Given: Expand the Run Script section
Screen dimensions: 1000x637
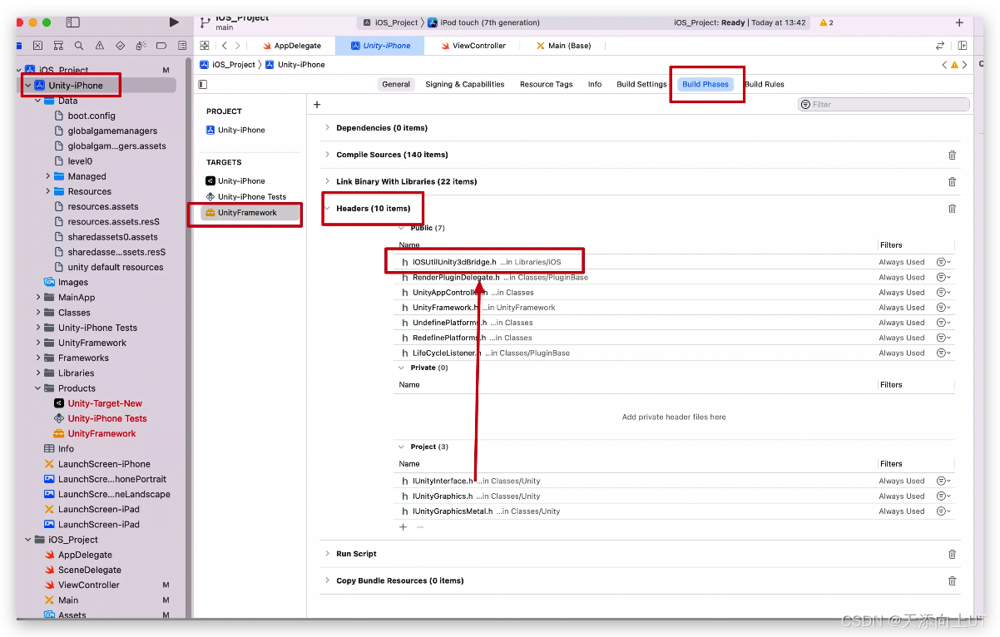Looking at the screenshot, I should pyautogui.click(x=327, y=554).
